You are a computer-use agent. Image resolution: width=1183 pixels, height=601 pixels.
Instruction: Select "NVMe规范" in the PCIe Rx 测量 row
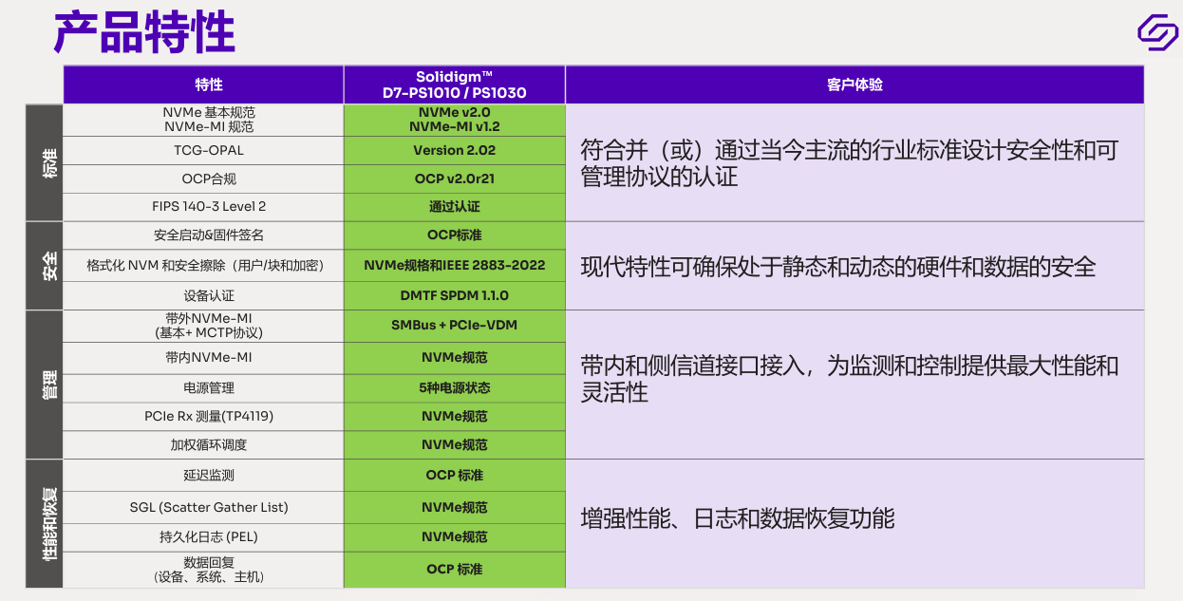(x=454, y=417)
